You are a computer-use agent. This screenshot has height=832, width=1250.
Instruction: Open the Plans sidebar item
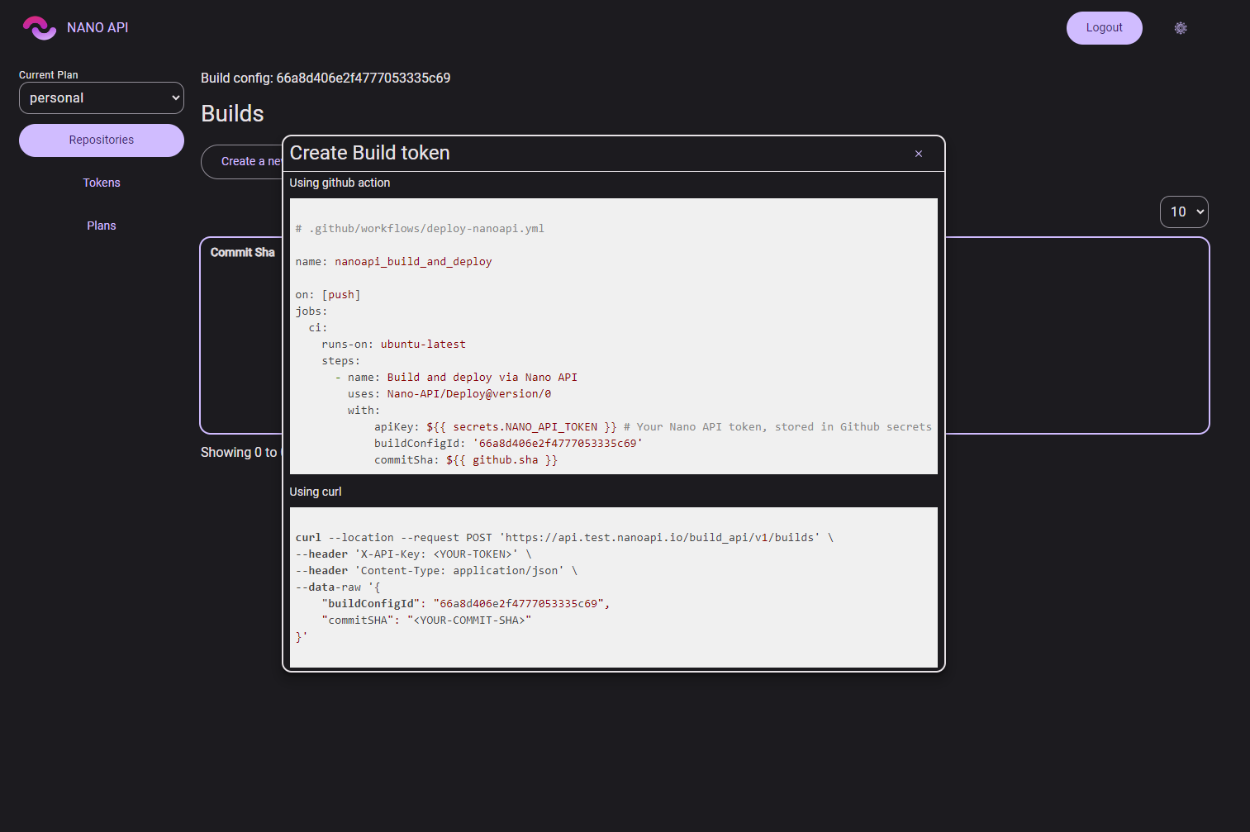point(102,226)
